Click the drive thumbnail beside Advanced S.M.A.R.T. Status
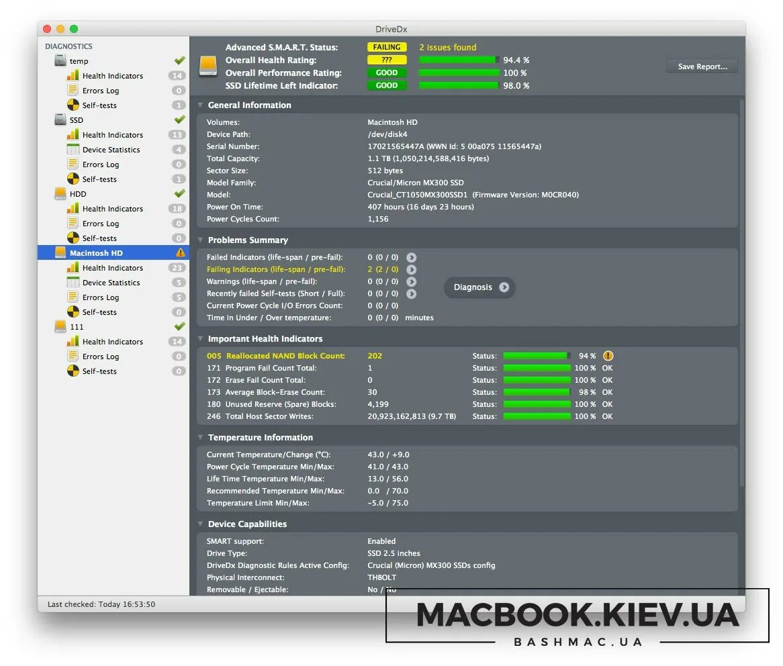 pos(208,65)
